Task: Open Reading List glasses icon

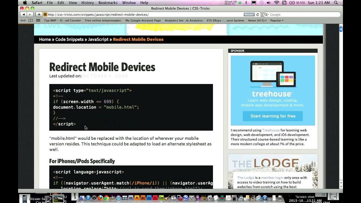Action: tap(23, 21)
